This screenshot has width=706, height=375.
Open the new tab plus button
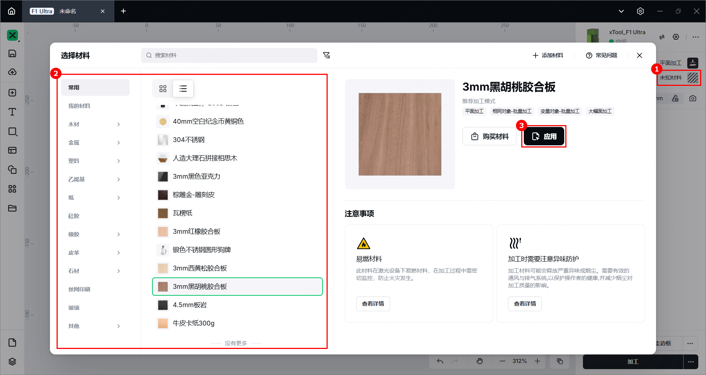[x=123, y=11]
